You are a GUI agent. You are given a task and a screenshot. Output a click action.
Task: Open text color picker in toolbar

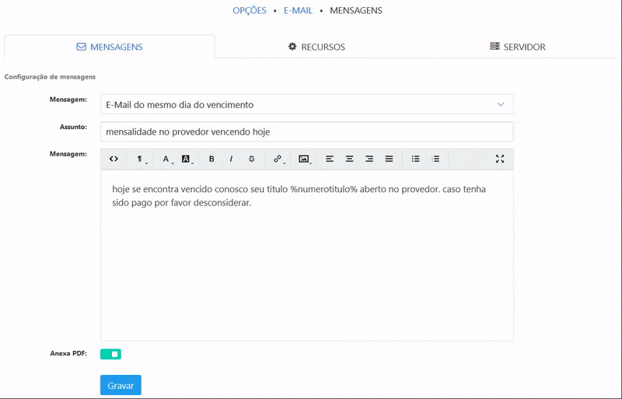(x=166, y=159)
